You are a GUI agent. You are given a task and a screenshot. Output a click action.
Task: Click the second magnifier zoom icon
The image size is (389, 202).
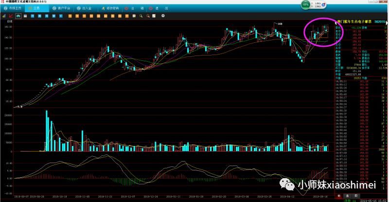click(148, 16)
